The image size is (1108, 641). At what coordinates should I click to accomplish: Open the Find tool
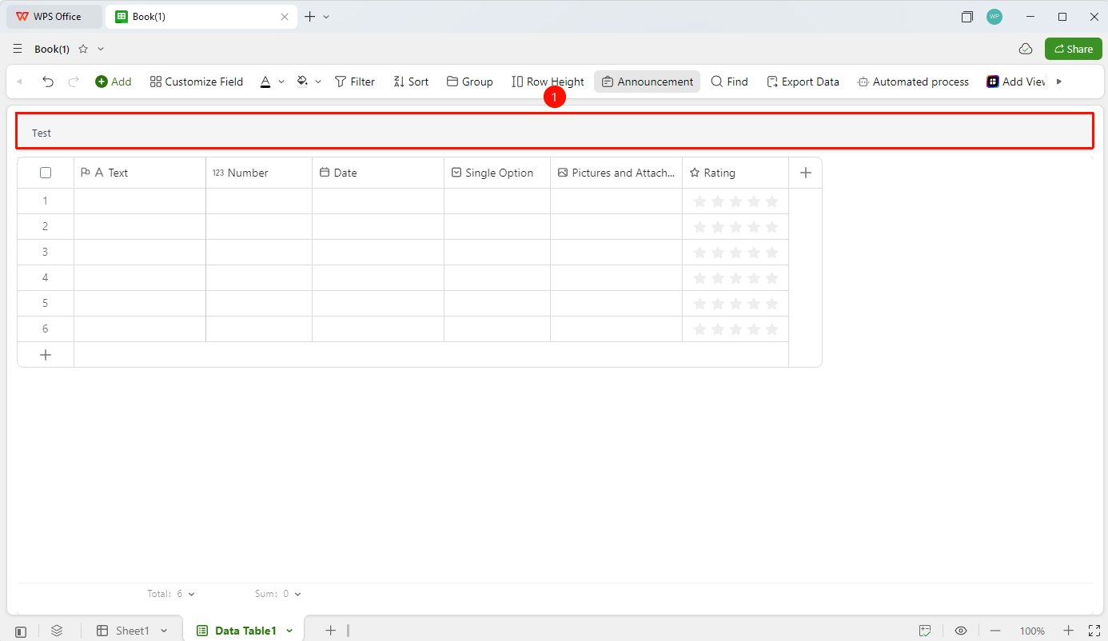click(730, 82)
